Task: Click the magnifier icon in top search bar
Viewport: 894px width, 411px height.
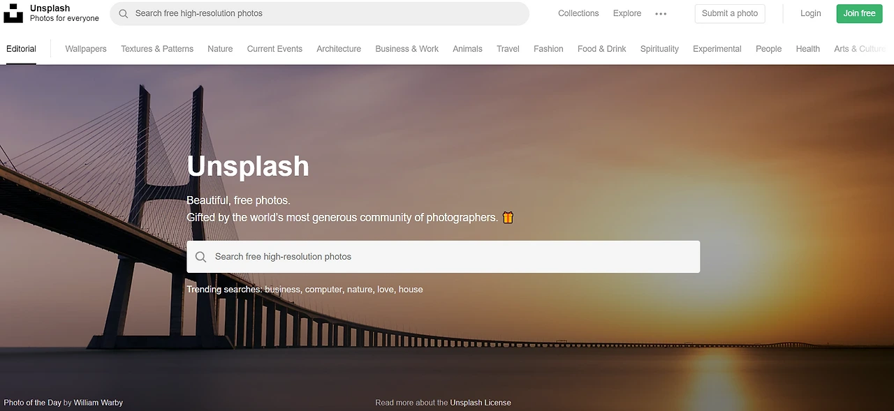Action: point(124,13)
